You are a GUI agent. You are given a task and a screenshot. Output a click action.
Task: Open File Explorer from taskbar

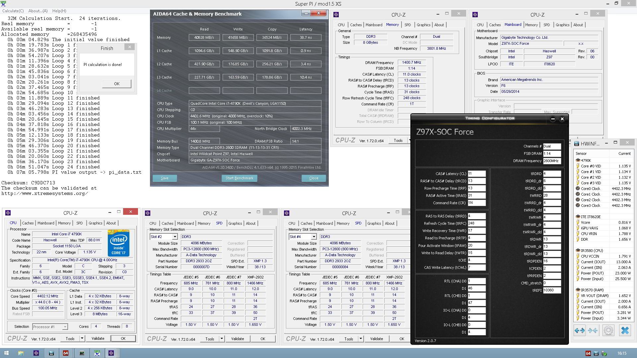pos(21,353)
